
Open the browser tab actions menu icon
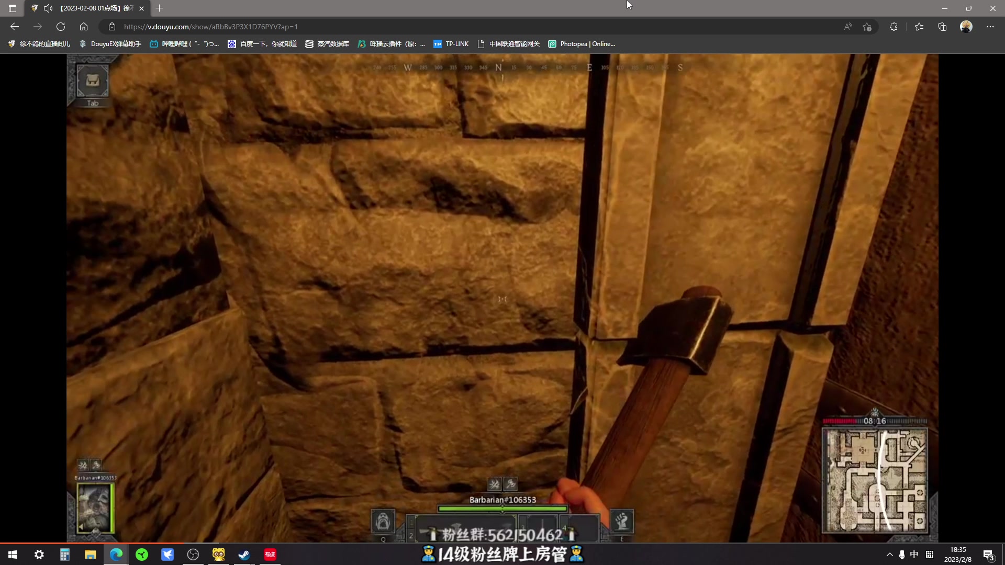pyautogui.click(x=13, y=8)
